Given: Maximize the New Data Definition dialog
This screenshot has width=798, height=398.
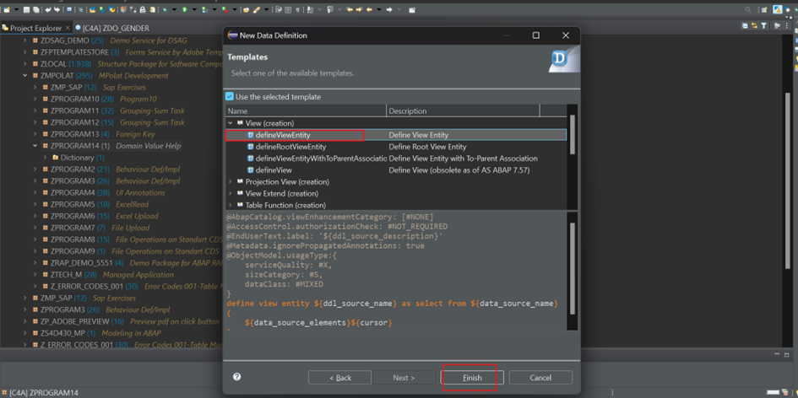Looking at the screenshot, I should (536, 35).
